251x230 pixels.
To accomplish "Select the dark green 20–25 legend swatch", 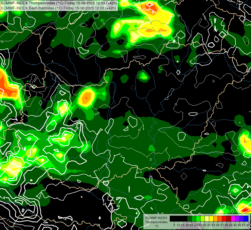I will click(x=189, y=218).
